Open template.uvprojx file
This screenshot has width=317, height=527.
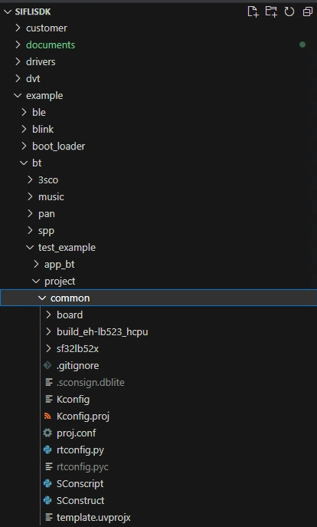click(x=93, y=517)
